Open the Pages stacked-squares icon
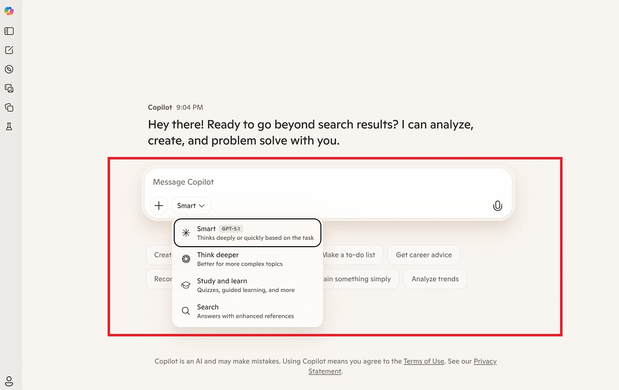This screenshot has width=619, height=390. point(9,107)
